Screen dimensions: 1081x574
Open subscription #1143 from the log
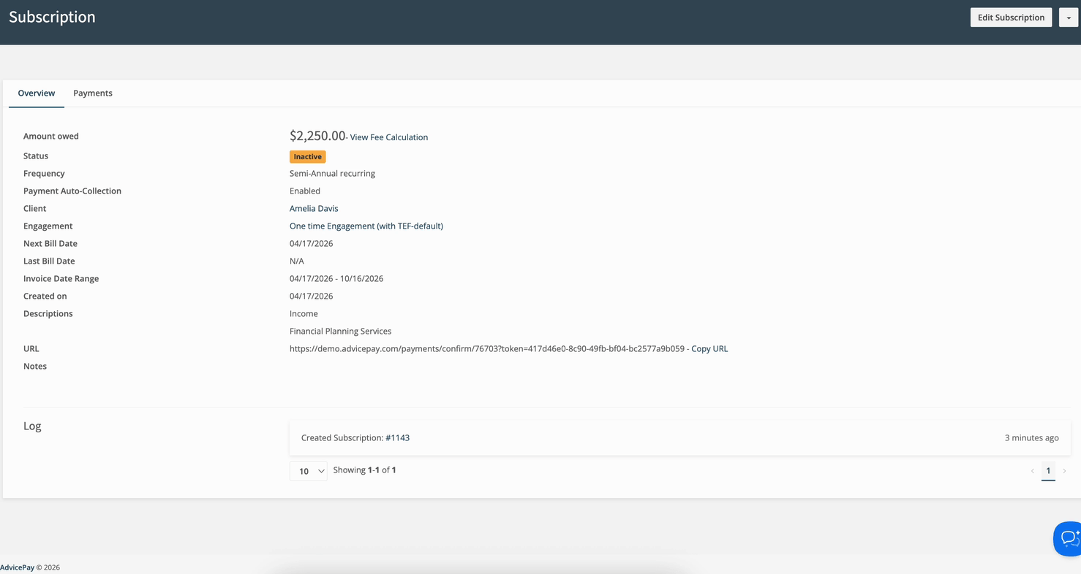click(x=397, y=438)
